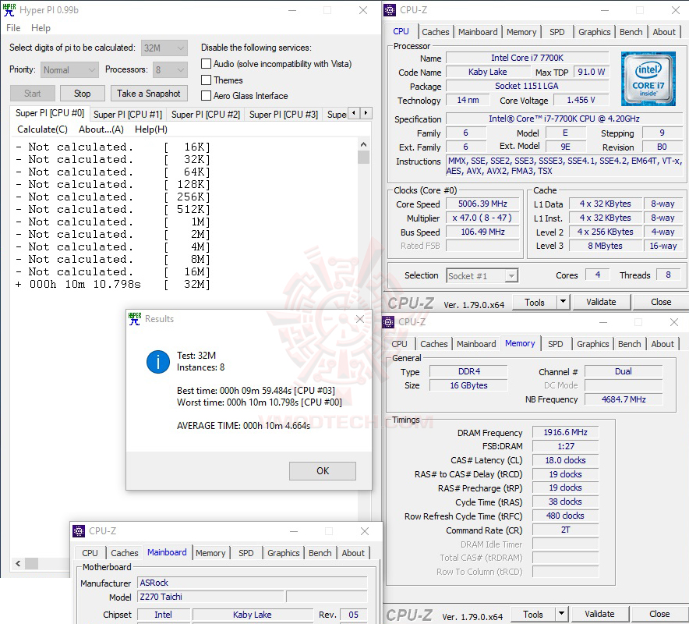The width and height of the screenshot is (689, 624).
Task: Click Close button in top CPU-Z window
Action: 660,302
